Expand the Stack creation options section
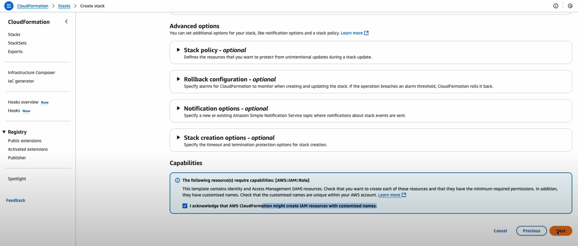578x246 pixels. point(178,138)
